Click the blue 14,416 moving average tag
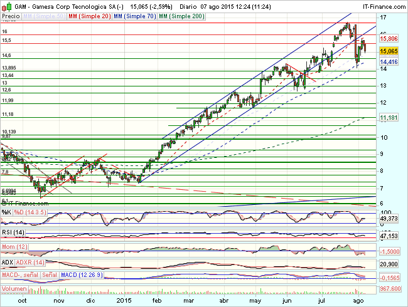Image resolution: width=408 pixels, height=307 pixels. click(x=389, y=62)
